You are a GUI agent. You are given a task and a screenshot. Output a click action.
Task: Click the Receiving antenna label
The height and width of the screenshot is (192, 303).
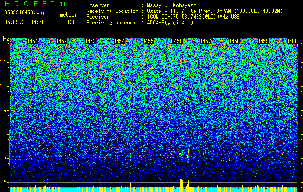pos(111,23)
